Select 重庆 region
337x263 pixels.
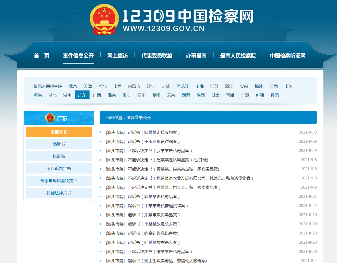click(127, 95)
